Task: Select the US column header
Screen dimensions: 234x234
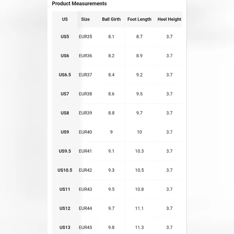Action: click(65, 19)
